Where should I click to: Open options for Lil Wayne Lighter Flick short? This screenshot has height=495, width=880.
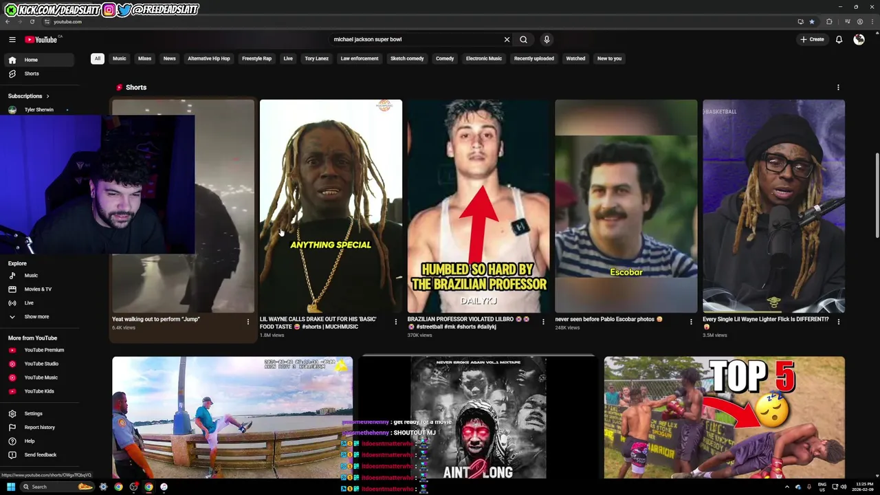(x=838, y=322)
